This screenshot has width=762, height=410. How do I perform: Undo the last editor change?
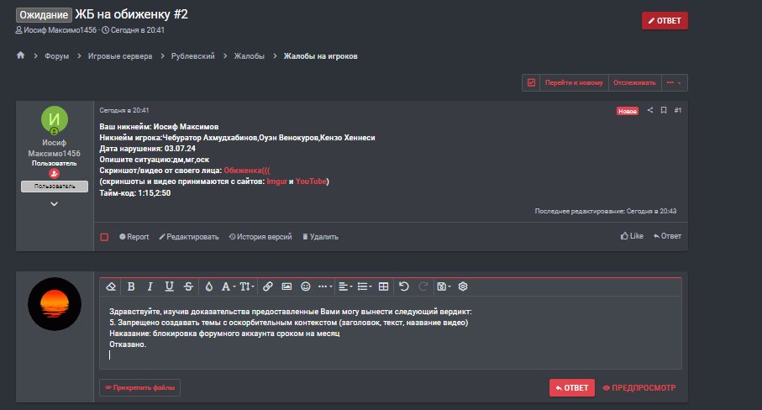point(404,286)
